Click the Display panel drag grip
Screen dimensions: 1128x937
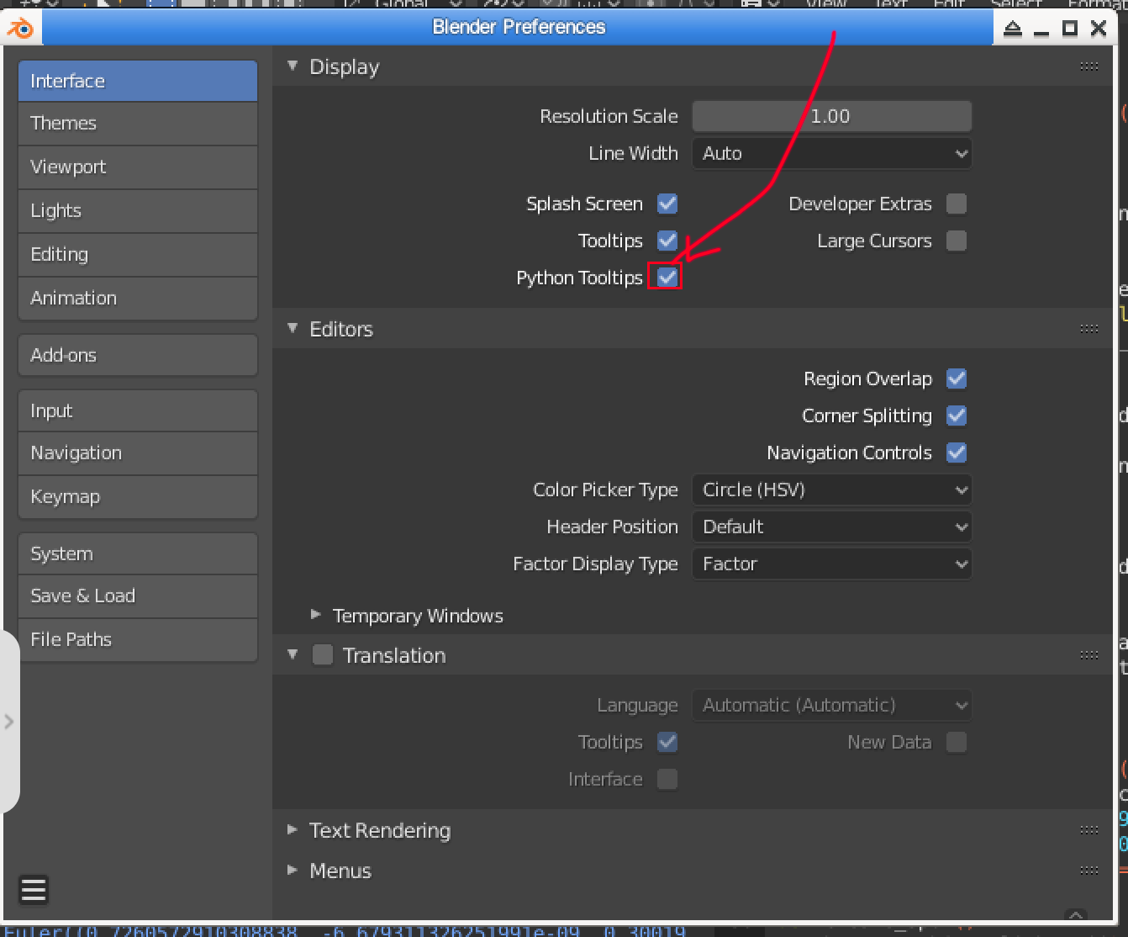tap(1089, 66)
